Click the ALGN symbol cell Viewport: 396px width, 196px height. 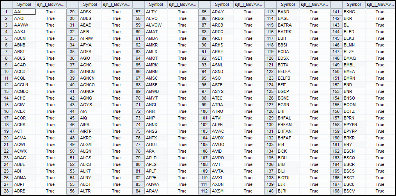90,151
